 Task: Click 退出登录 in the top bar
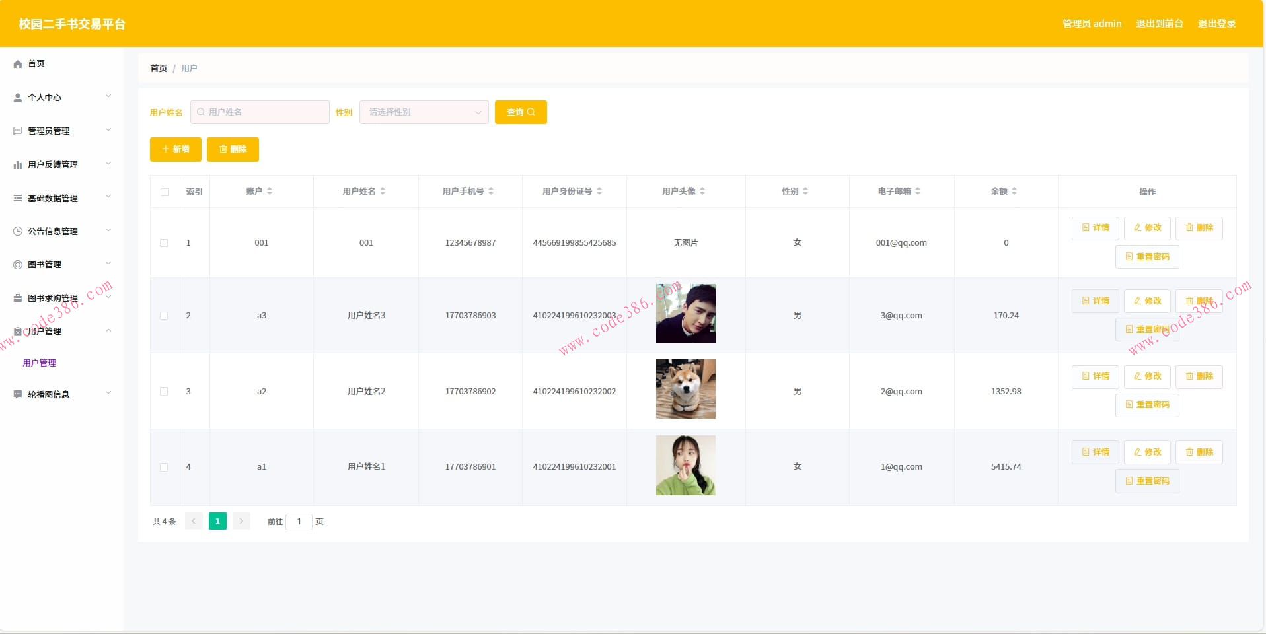(1216, 24)
